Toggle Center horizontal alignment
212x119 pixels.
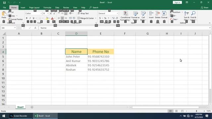[62, 18]
